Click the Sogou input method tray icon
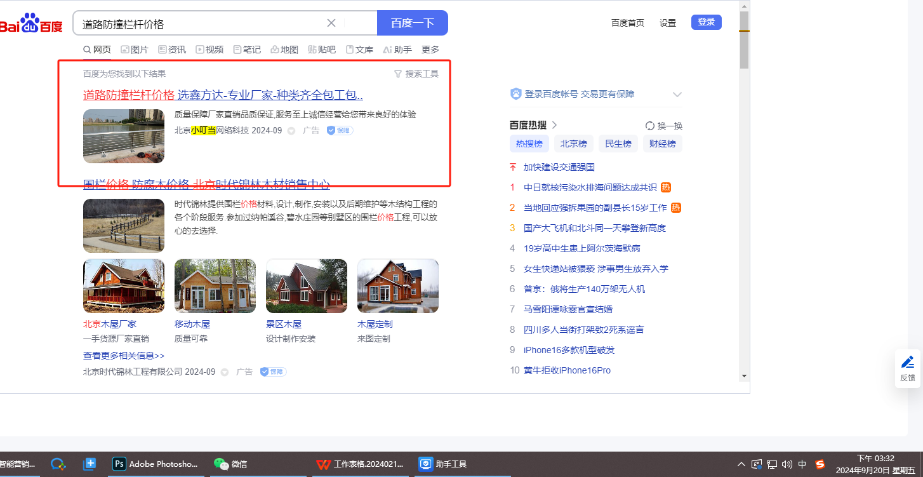The image size is (923, 477). (x=820, y=464)
